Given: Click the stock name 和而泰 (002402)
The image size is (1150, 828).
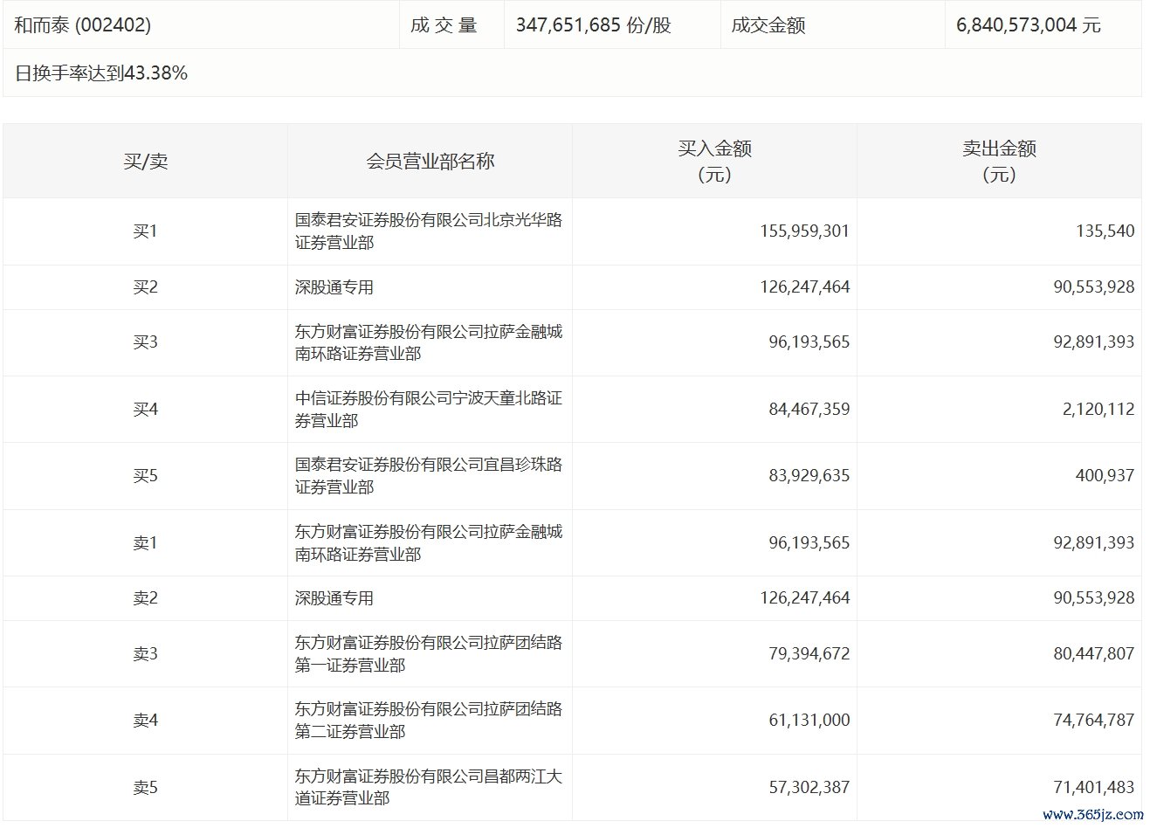Looking at the screenshot, I should (82, 25).
